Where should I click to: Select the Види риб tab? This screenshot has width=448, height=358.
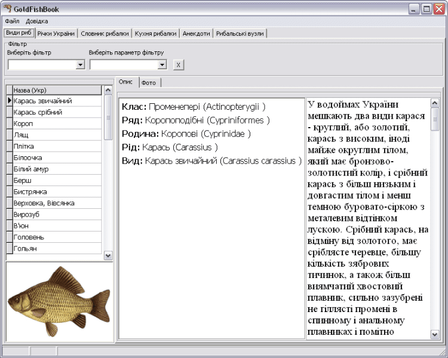19,33
